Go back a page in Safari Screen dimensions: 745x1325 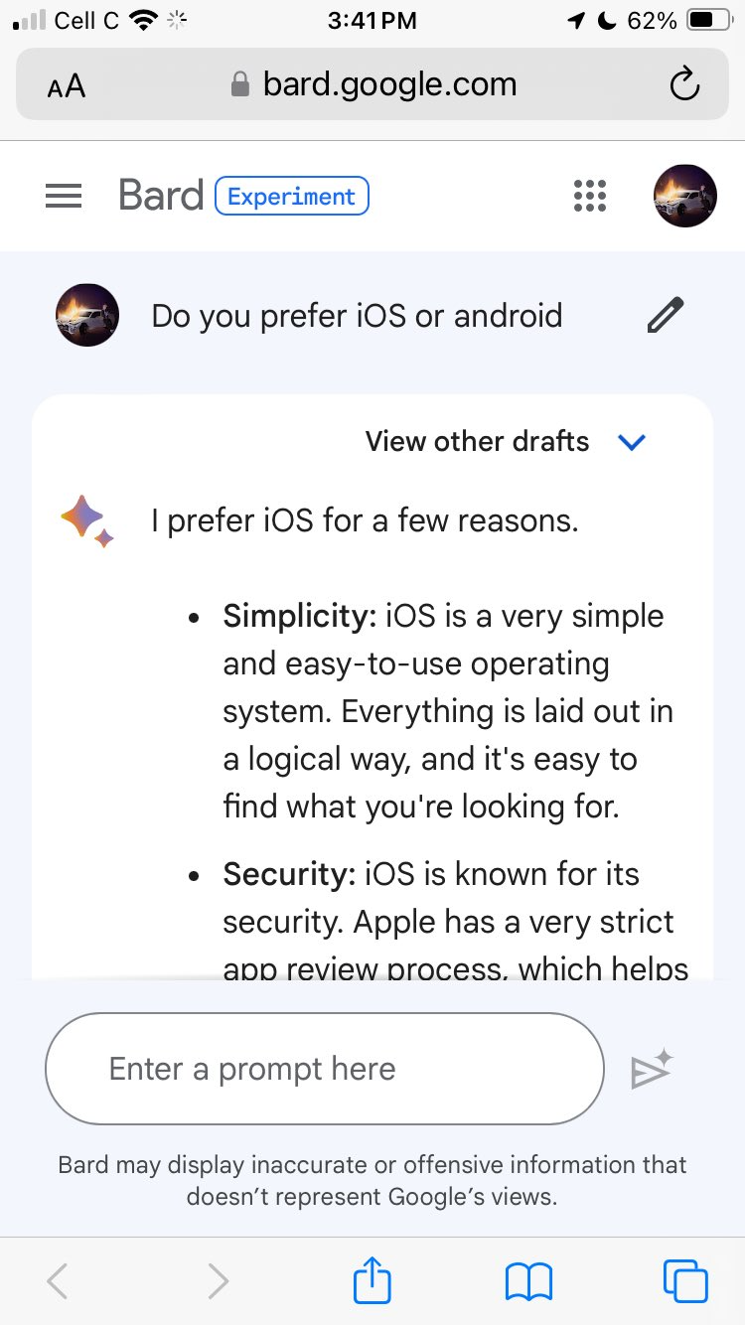click(x=56, y=1280)
